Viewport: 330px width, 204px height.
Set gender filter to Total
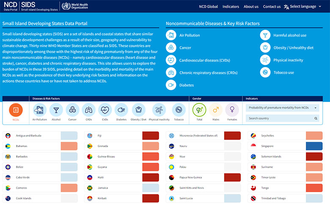199,110
